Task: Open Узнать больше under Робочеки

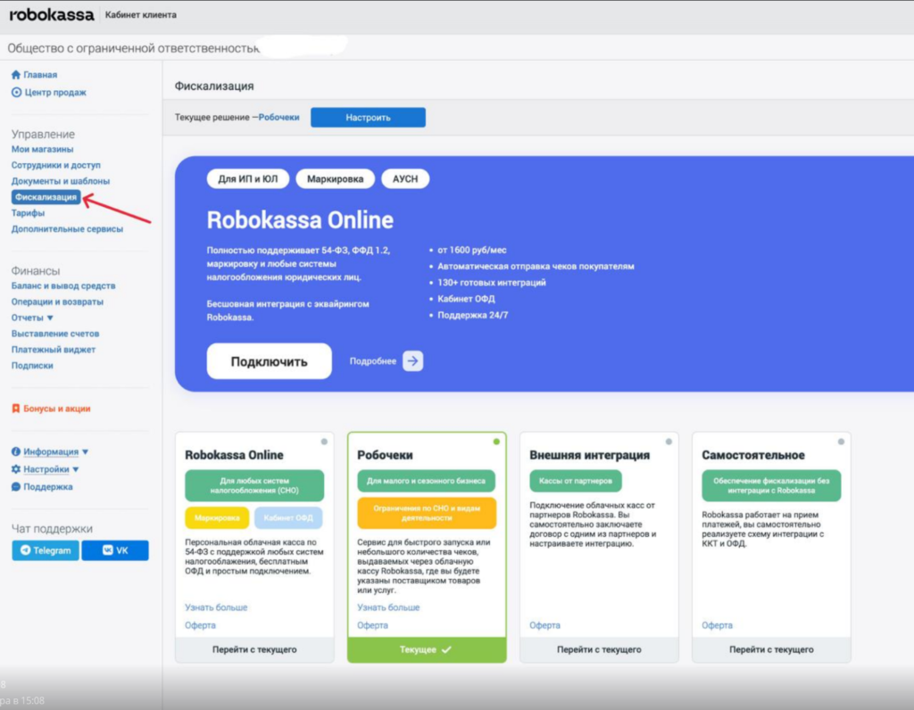Action: [388, 607]
